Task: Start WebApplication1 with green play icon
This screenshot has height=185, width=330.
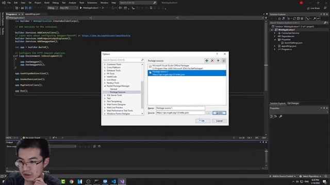Action: coord(81,8)
